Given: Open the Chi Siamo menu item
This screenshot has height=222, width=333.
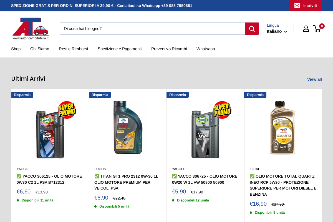Looking at the screenshot, I should (40, 49).
